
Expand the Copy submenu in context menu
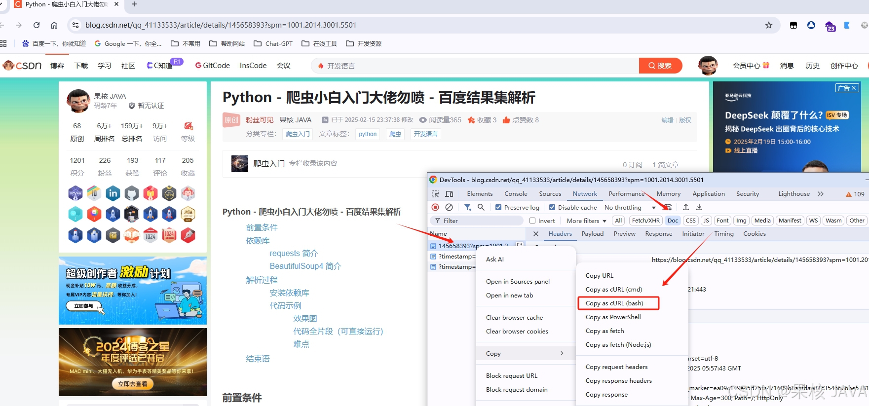[x=525, y=353]
